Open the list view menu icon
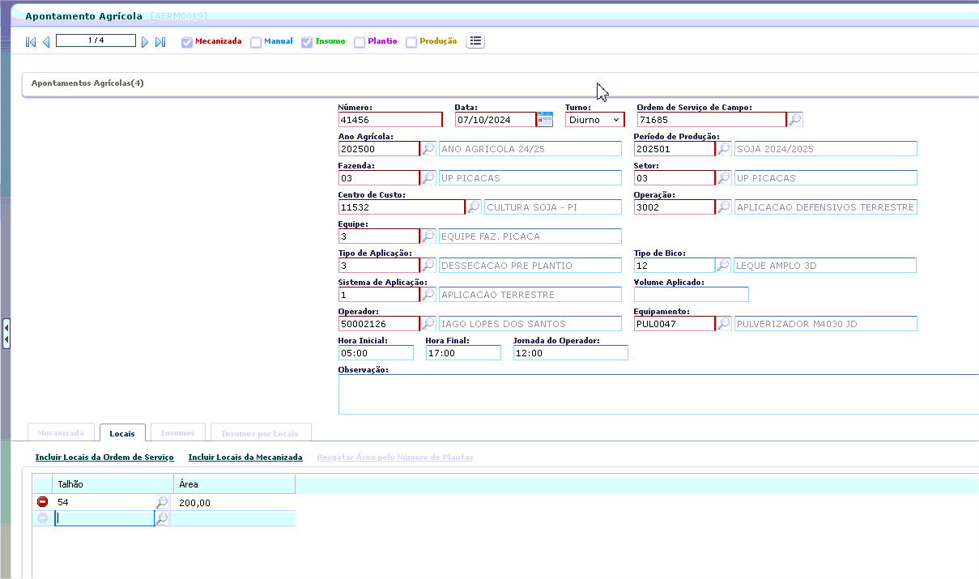979x579 pixels. 475,40
